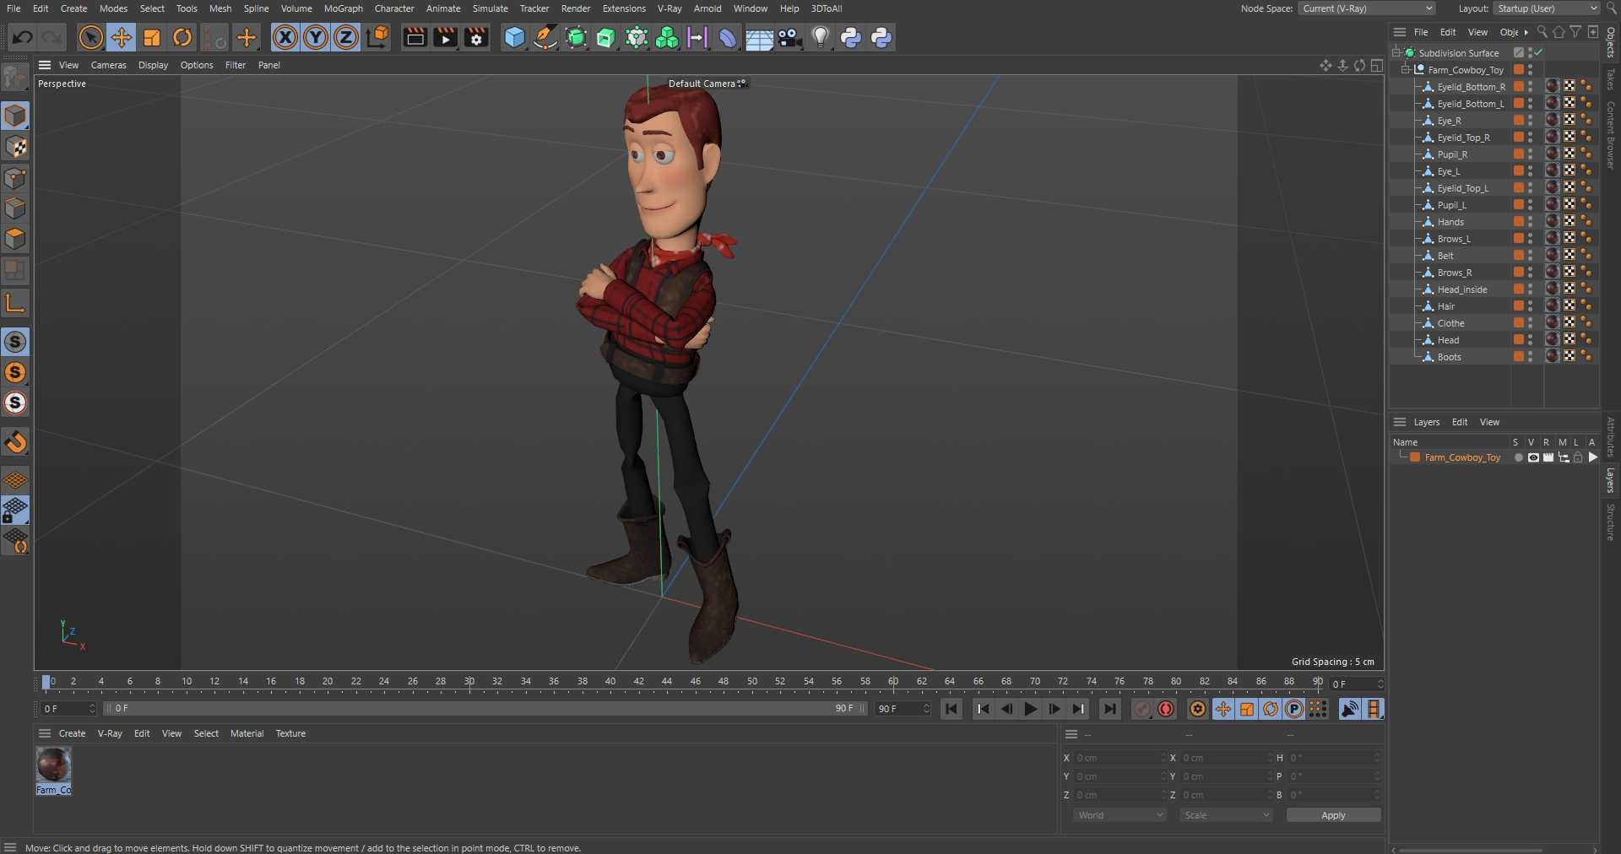Click the Camera object icon
The image size is (1621, 854).
[789, 37]
